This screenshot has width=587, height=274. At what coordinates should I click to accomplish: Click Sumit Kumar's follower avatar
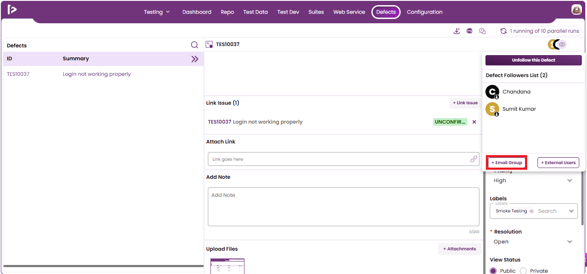click(492, 109)
